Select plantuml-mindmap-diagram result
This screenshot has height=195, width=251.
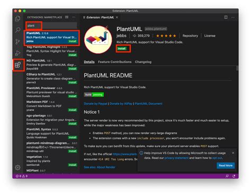click(51, 147)
